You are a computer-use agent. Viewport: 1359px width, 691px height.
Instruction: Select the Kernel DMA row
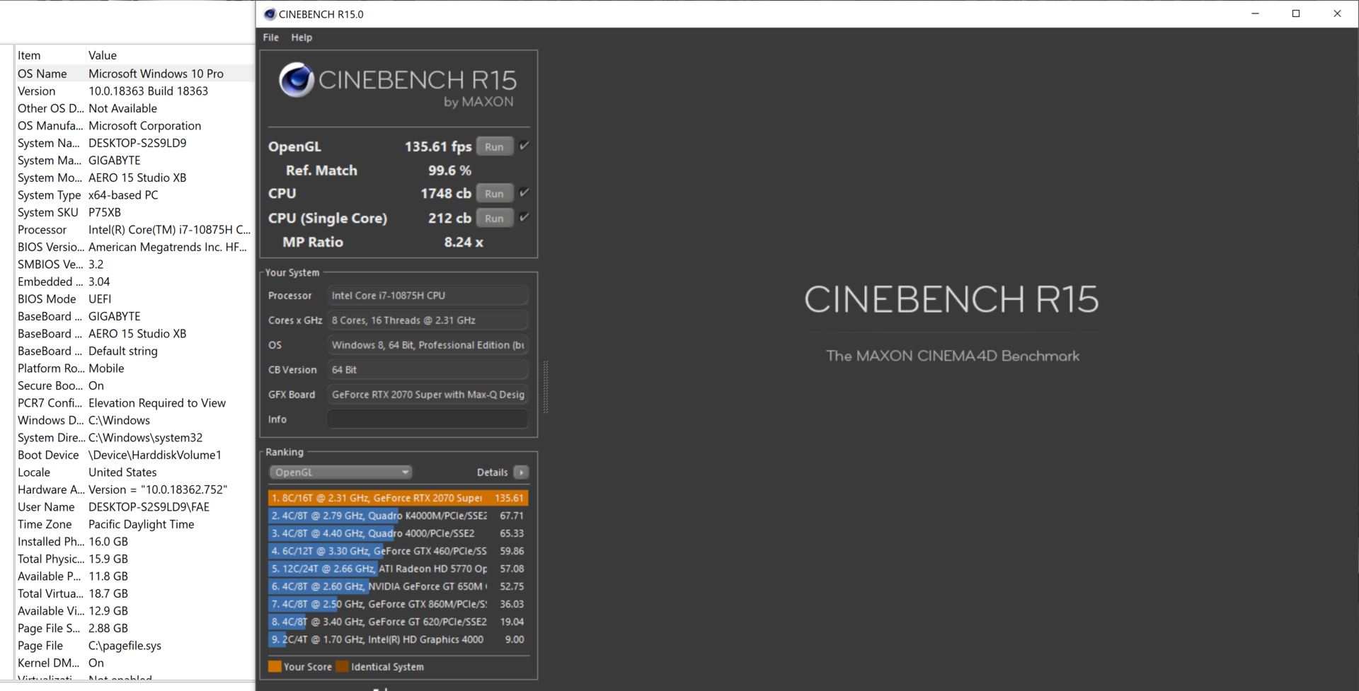point(134,663)
